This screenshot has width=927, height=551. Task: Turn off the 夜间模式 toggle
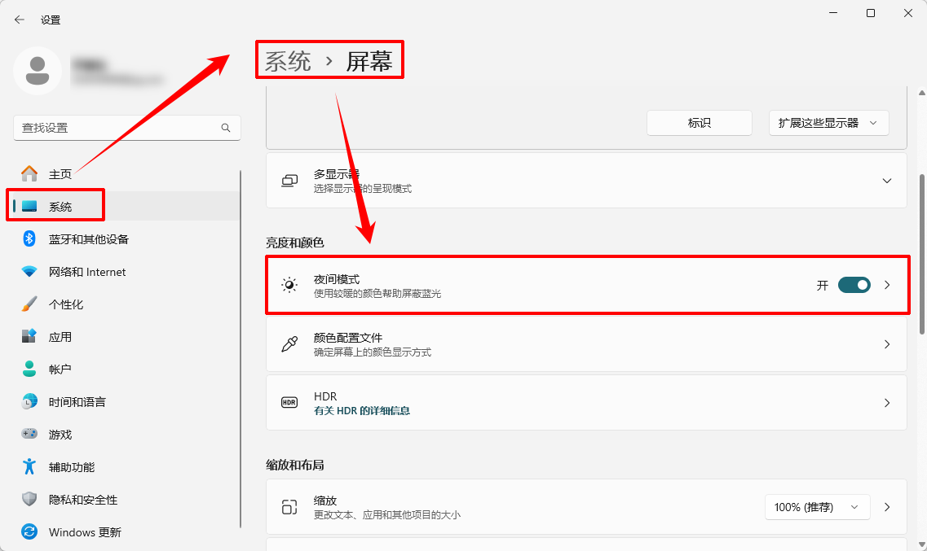click(x=854, y=285)
